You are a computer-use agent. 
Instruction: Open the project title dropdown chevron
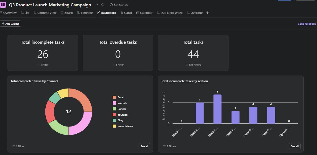pyautogui.click(x=97, y=5)
